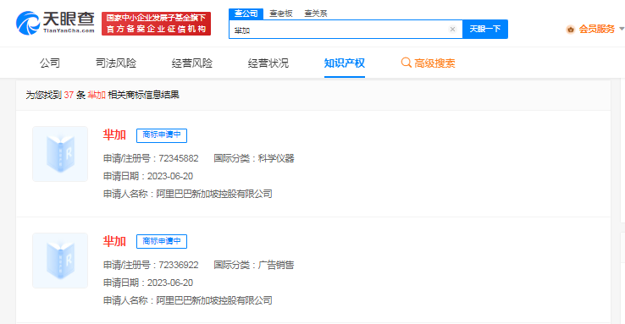Click application date 2023-06-20 in first result
The image size is (625, 324).
170,176
